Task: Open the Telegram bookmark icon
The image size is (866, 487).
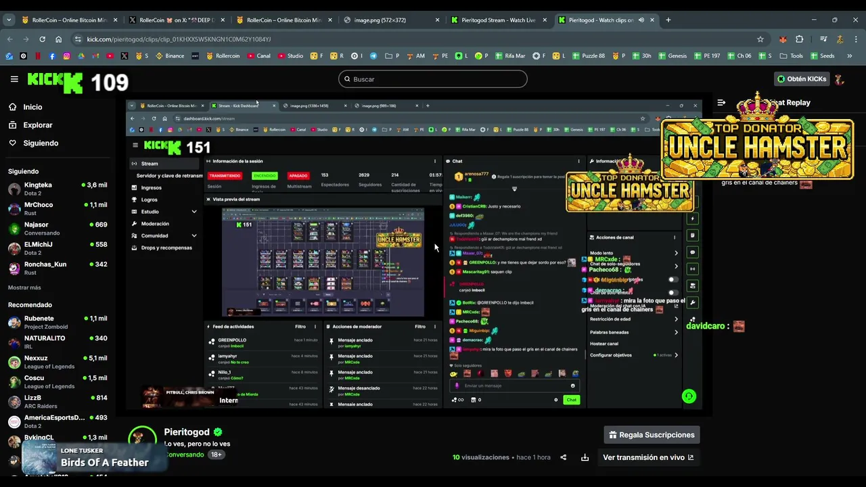Action: tap(373, 56)
